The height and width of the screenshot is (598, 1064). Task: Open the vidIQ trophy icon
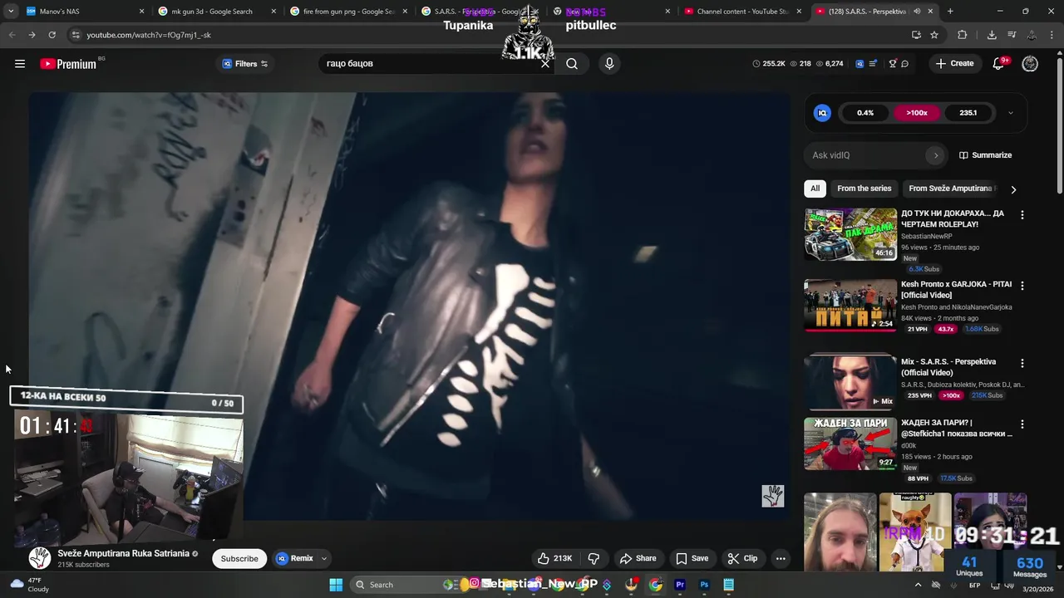click(893, 64)
